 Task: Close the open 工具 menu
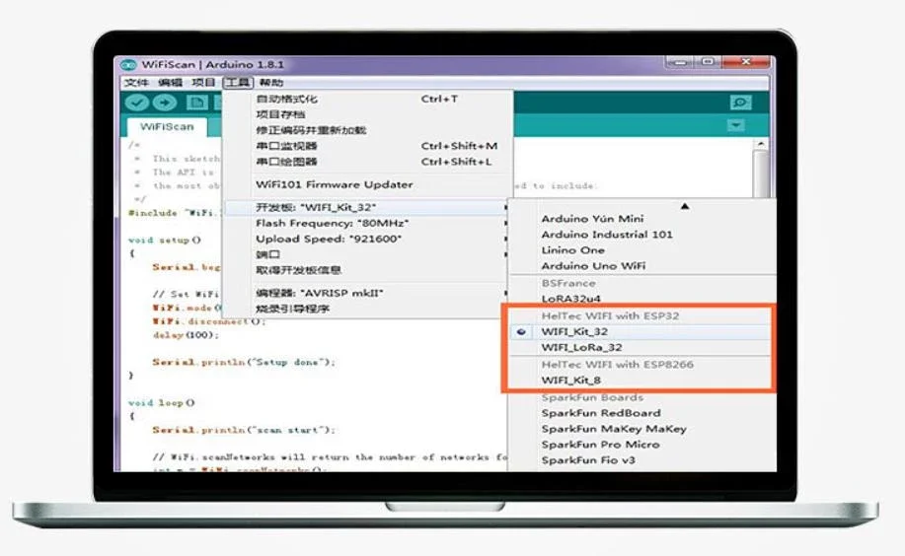[238, 83]
